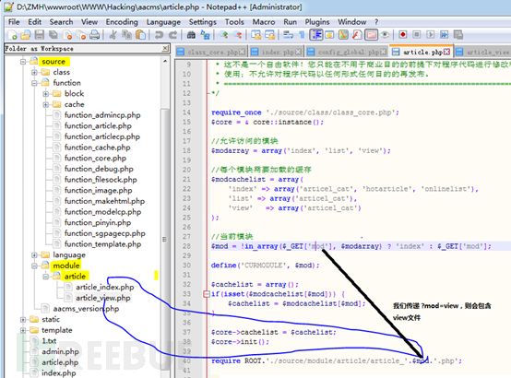Select article_index.php in the tree
The width and height of the screenshot is (511, 378).
[104, 287]
